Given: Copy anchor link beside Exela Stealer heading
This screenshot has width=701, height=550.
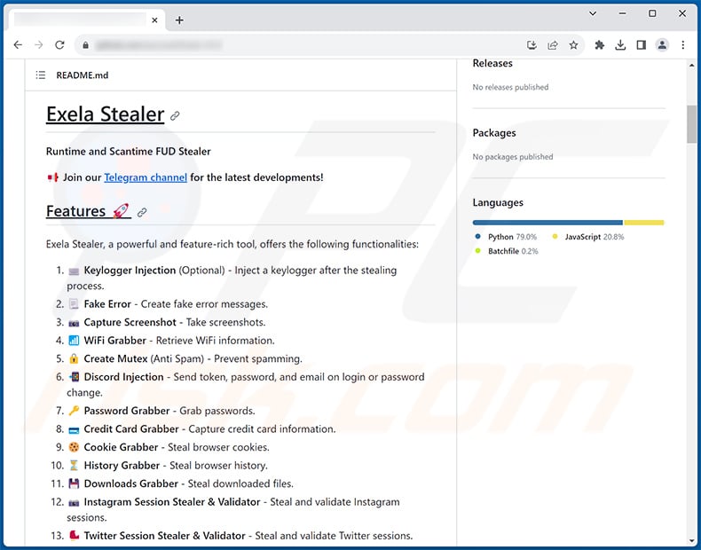Looking at the screenshot, I should click(x=175, y=115).
